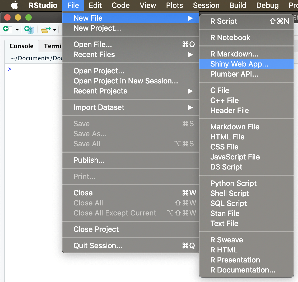Open recent files dropdown beside folder icon
The image size is (298, 282).
point(55,30)
